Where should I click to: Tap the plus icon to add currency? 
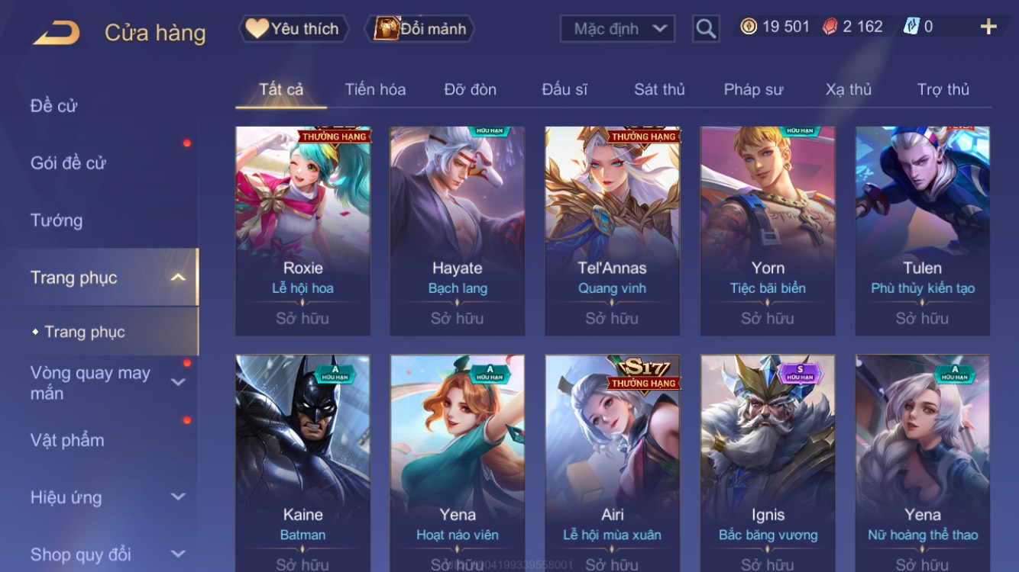[988, 27]
